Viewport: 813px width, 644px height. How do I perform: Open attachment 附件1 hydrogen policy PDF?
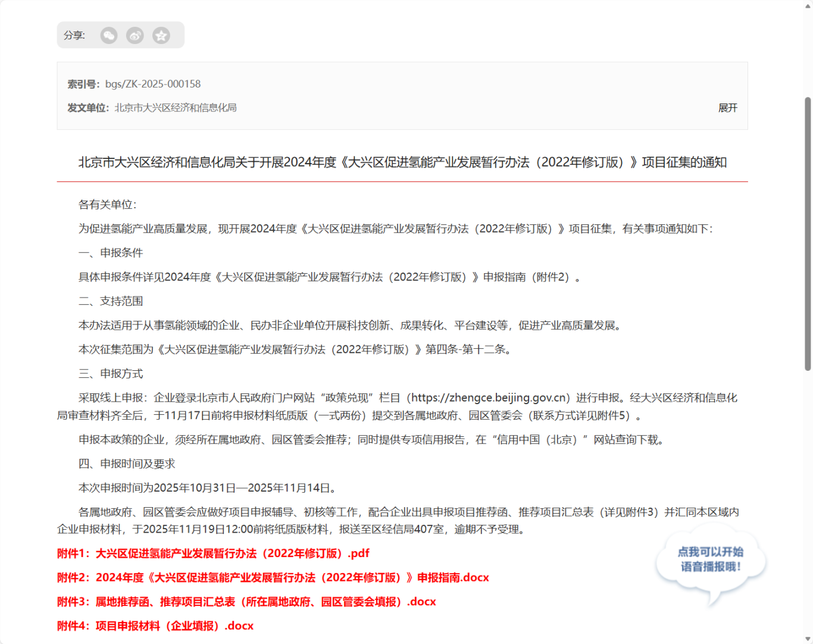point(212,553)
